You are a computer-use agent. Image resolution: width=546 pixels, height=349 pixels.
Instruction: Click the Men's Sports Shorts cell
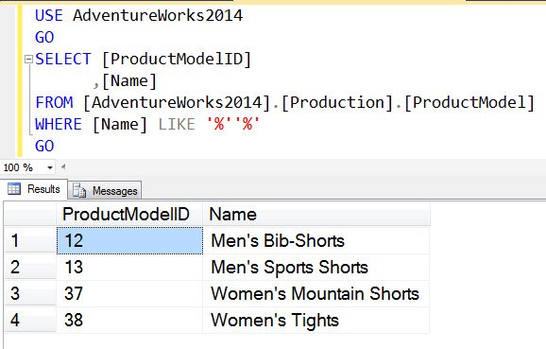316,267
